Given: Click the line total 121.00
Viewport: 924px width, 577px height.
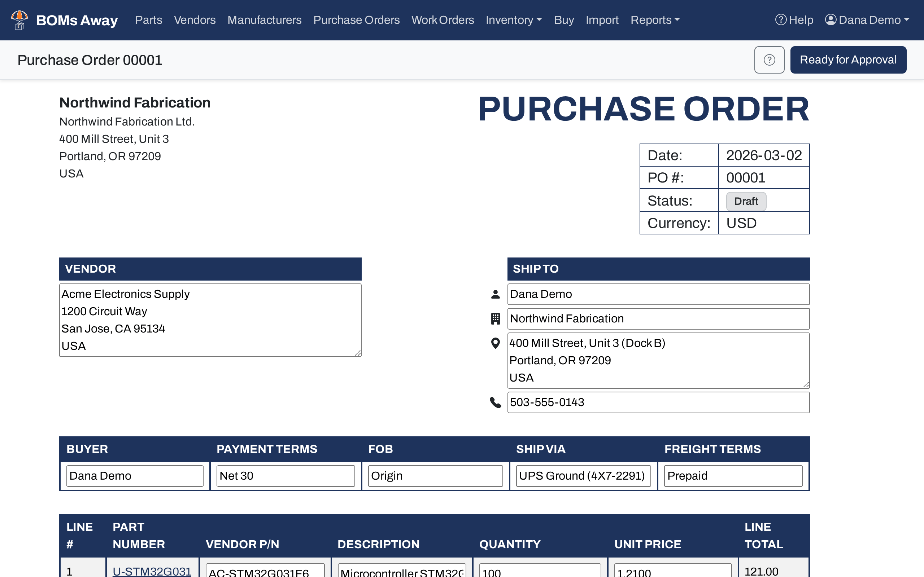Looking at the screenshot, I should [x=761, y=571].
